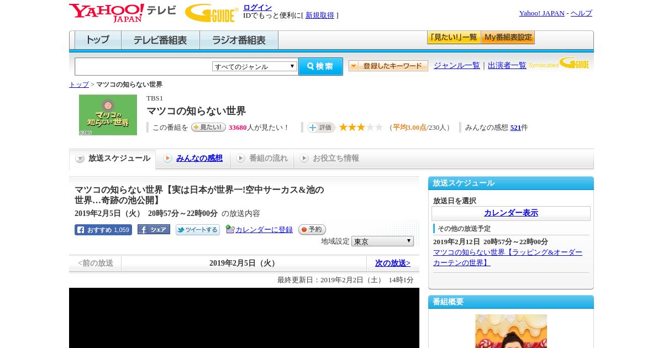Screen dimensions: 663x348
Task: Open the すべてのジャンル genre dropdown
Action: point(255,66)
